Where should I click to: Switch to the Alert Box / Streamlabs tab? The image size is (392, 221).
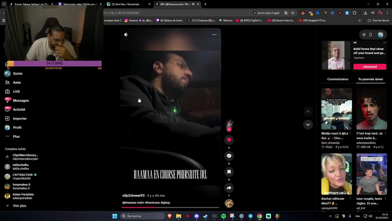128,4
